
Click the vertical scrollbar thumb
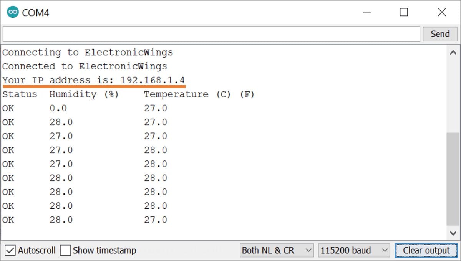[x=453, y=178]
